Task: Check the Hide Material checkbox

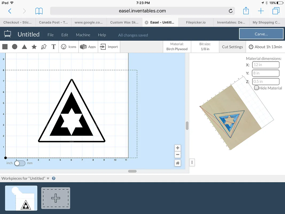Action: [256, 88]
